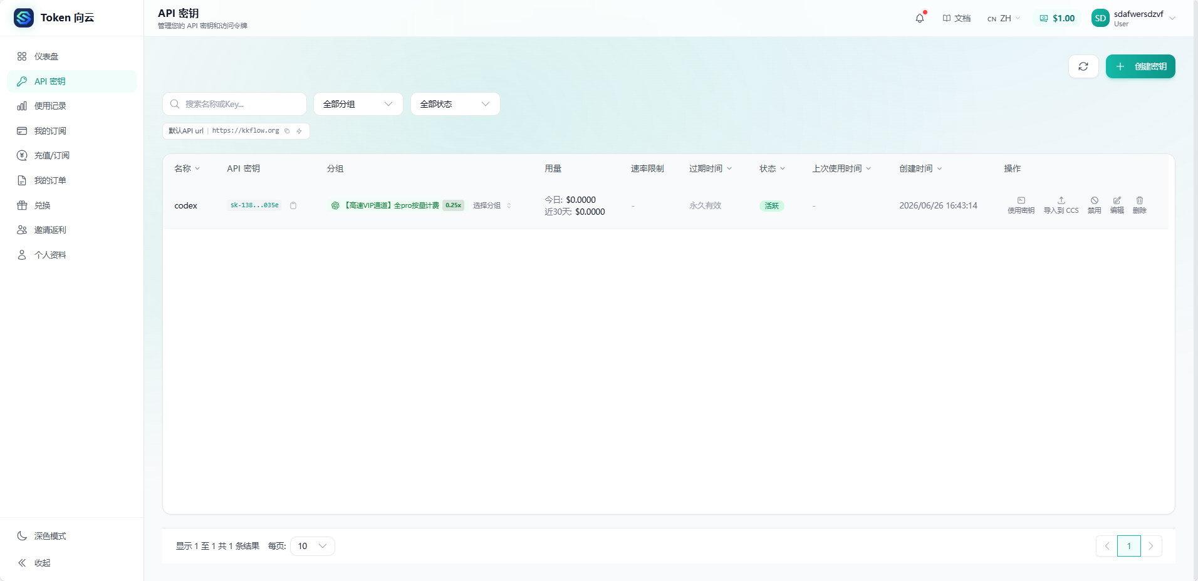The height and width of the screenshot is (581, 1198).
Task: Open the 选择分组 selector for codex
Action: [492, 205]
